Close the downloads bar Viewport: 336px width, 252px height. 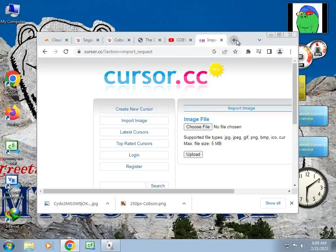pos(292,203)
